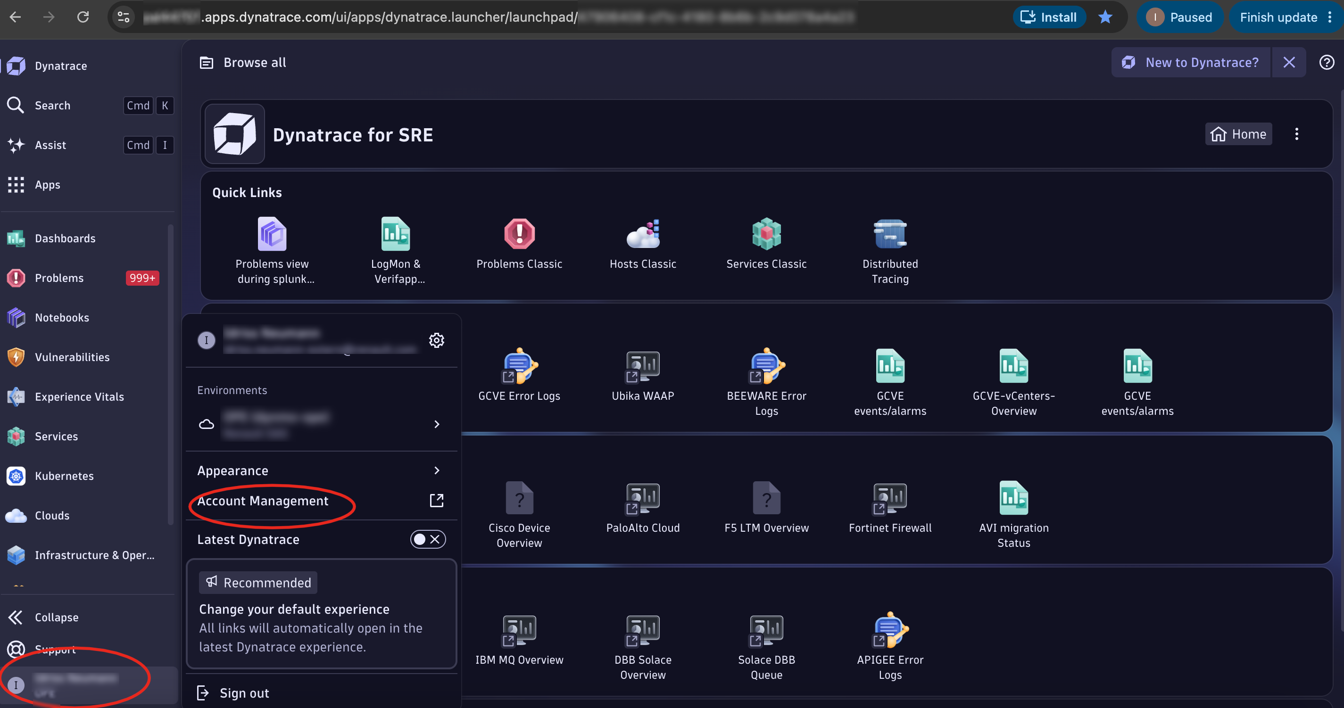
Task: Click the Install app button
Action: tap(1049, 17)
